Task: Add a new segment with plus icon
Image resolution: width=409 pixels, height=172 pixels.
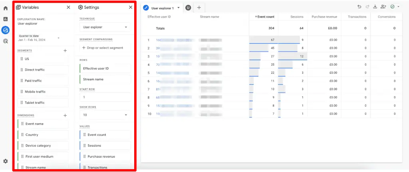Action: tap(65, 51)
